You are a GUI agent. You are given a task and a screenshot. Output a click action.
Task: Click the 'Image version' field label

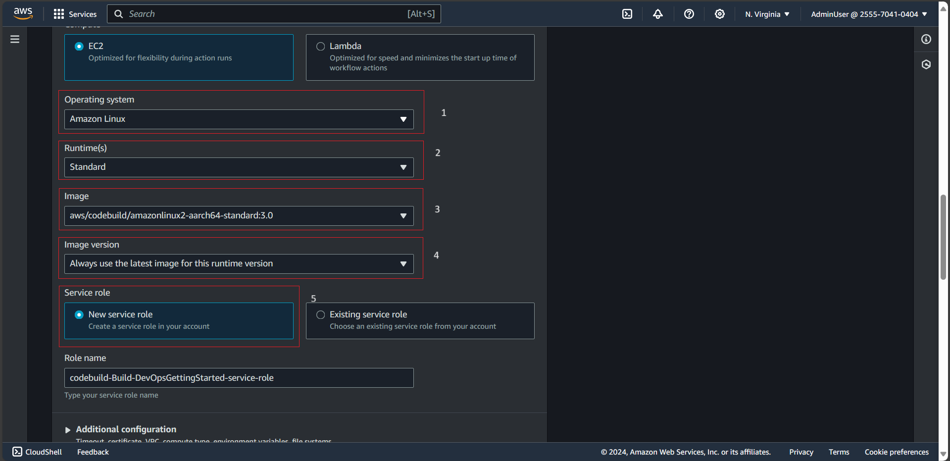coord(92,245)
